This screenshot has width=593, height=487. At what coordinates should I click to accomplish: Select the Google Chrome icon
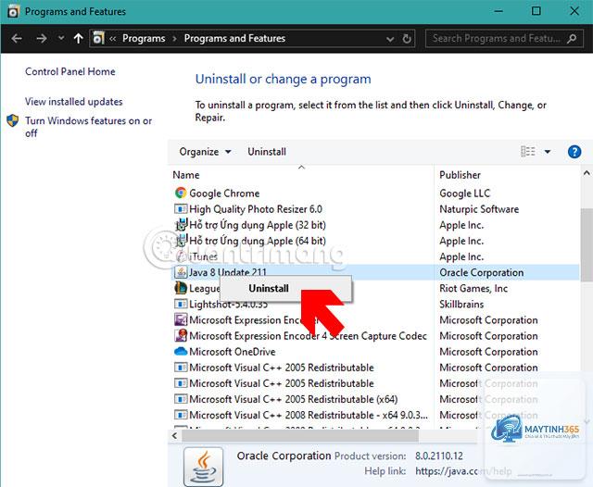point(181,194)
